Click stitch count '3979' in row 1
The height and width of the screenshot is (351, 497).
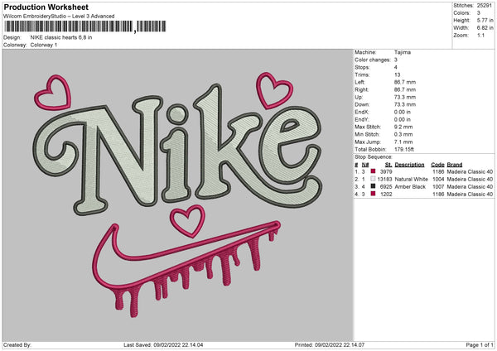pos(386,171)
